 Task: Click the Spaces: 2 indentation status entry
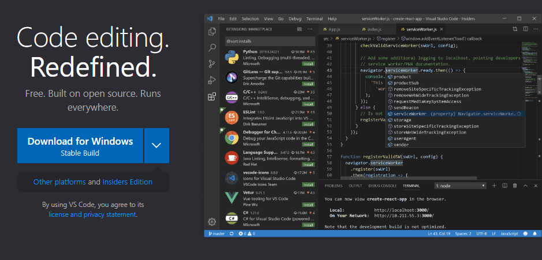pos(463,233)
